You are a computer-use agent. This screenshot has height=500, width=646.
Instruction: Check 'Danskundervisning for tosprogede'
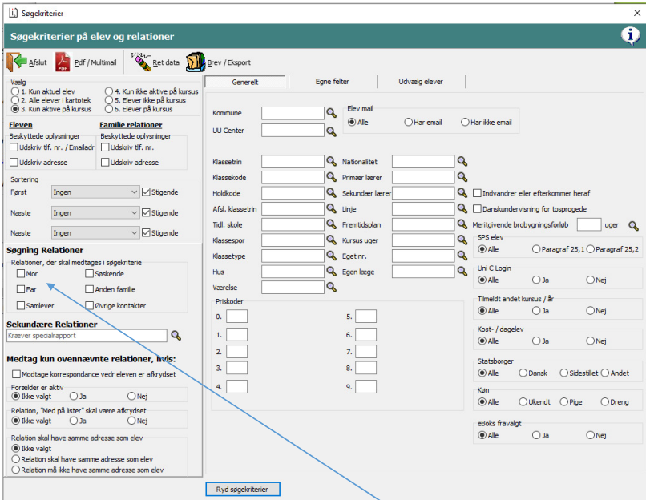point(477,209)
